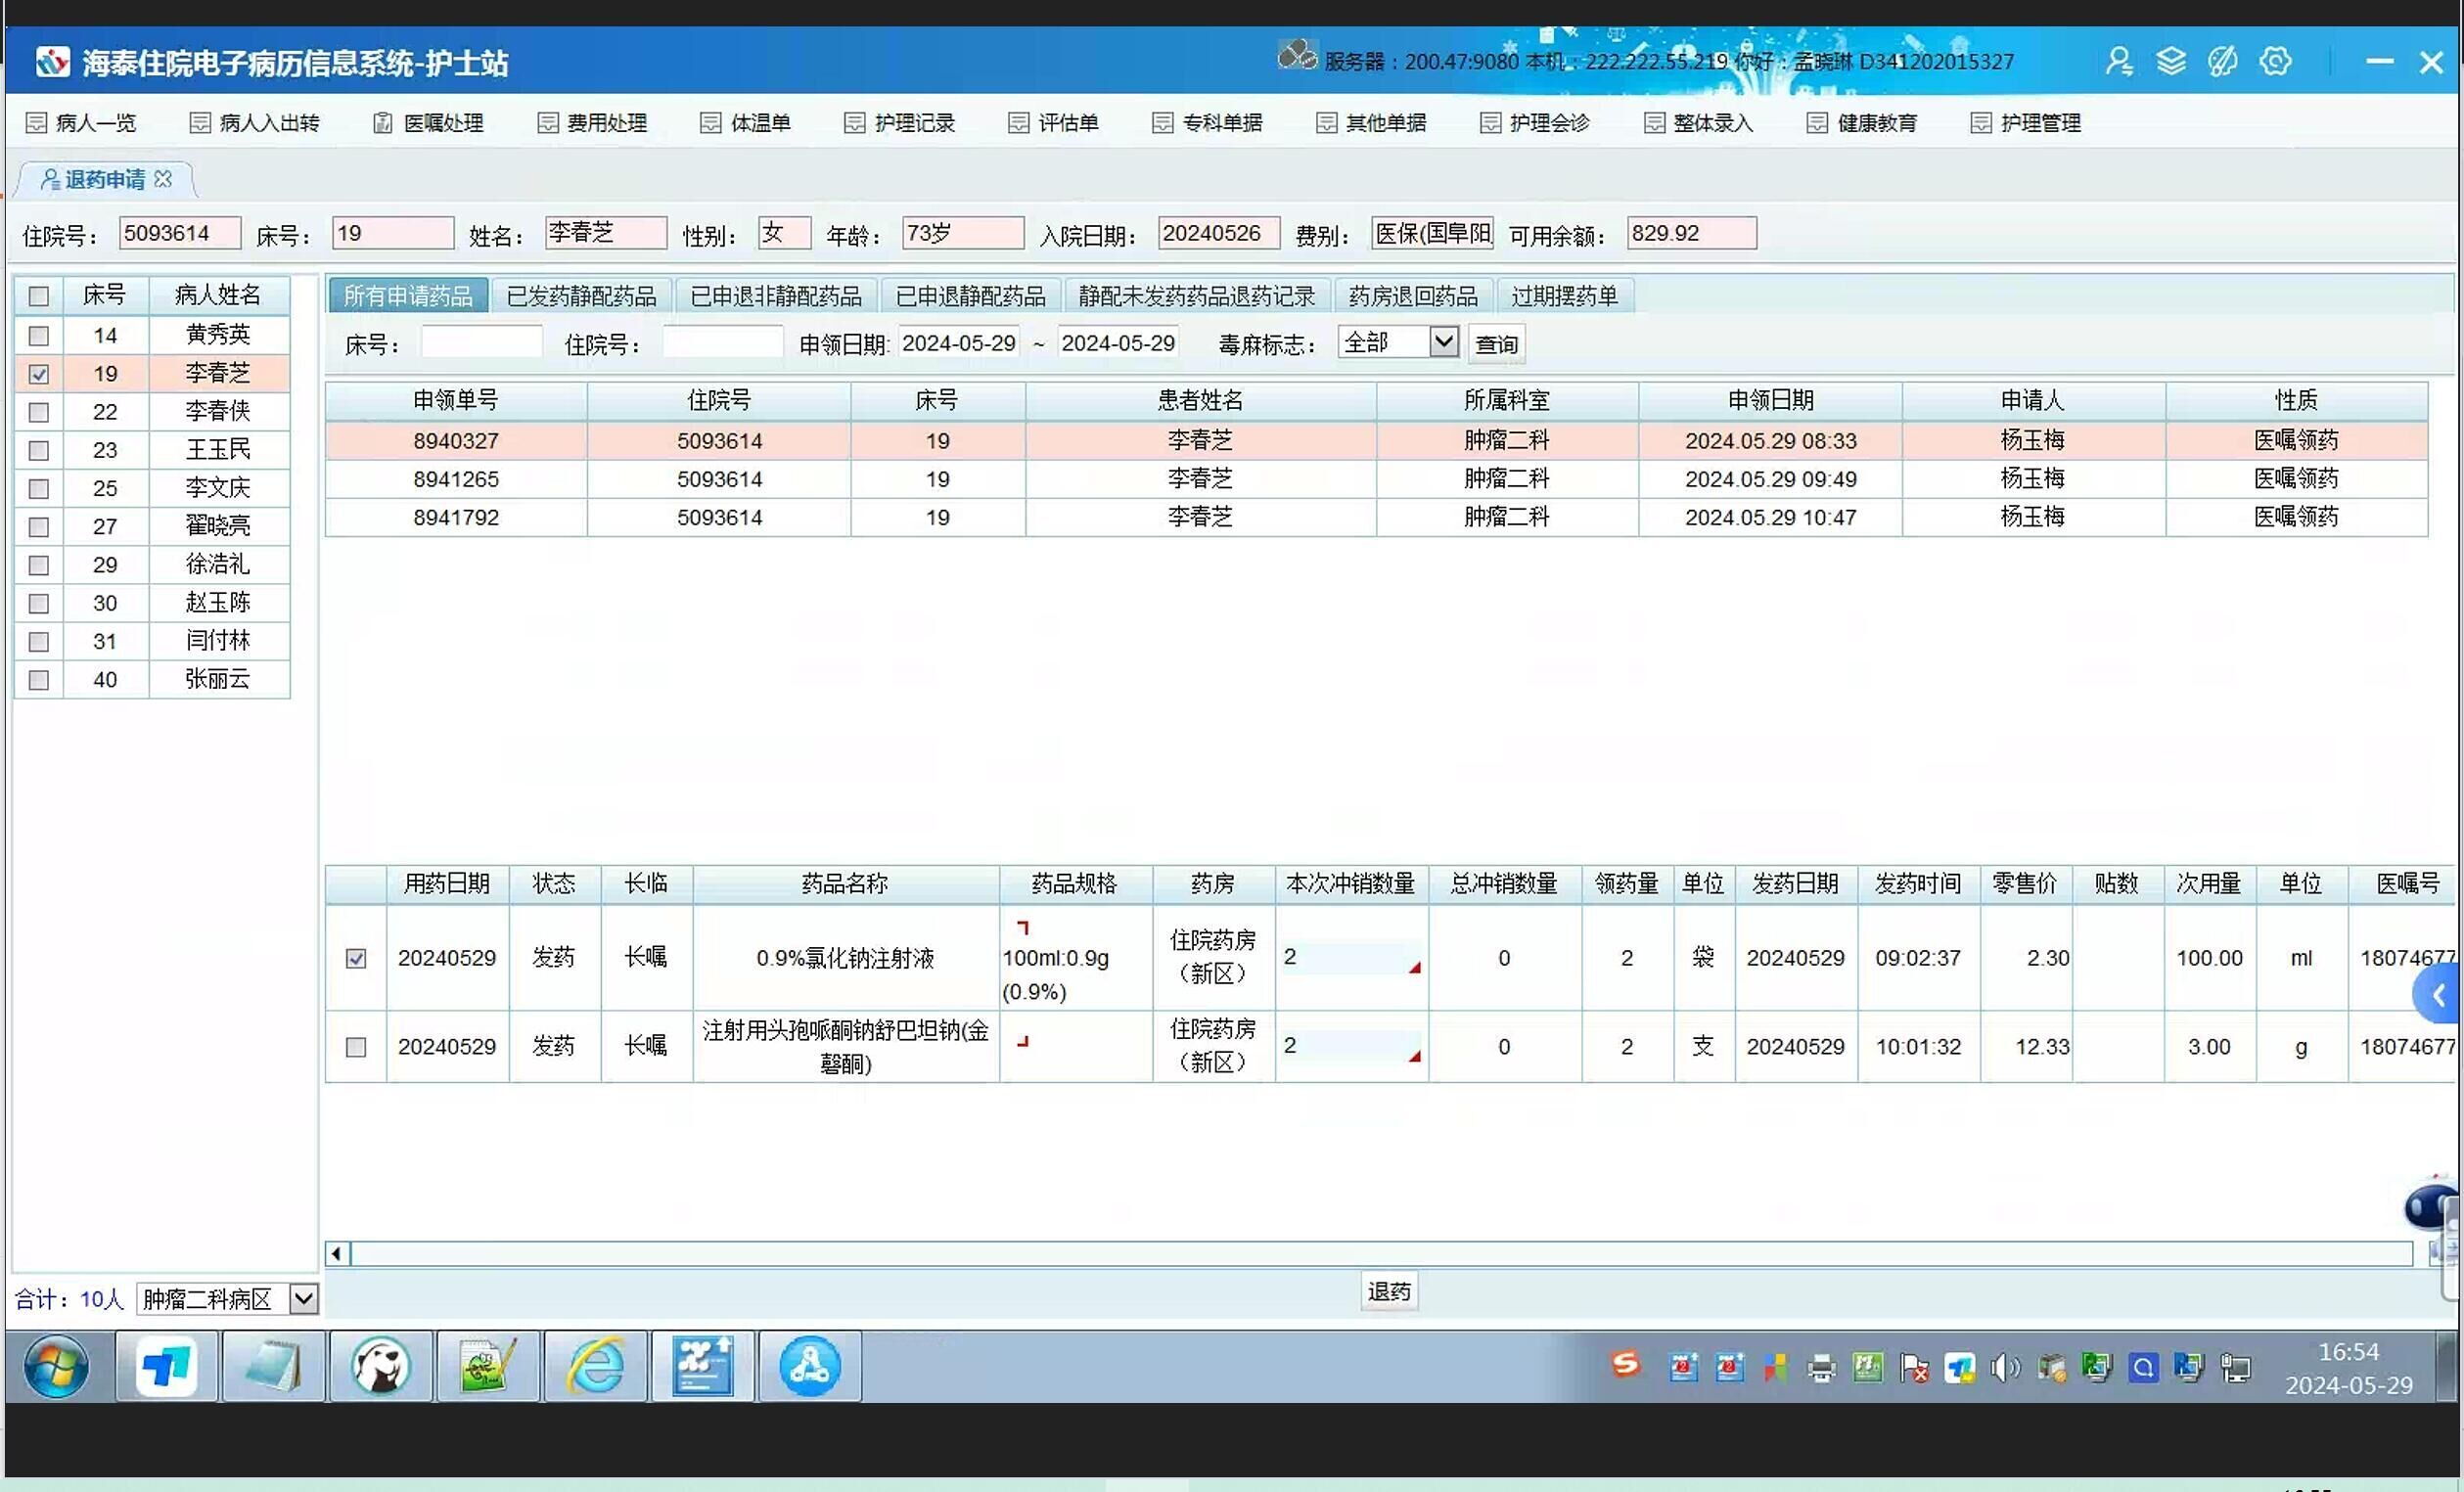Click the skin theme leaf icon
This screenshot has width=2464, height=1492.
tap(2222, 62)
